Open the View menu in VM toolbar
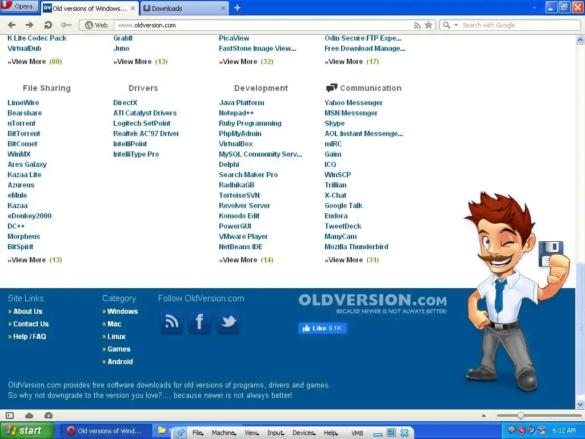The height and width of the screenshot is (439, 585). click(251, 433)
